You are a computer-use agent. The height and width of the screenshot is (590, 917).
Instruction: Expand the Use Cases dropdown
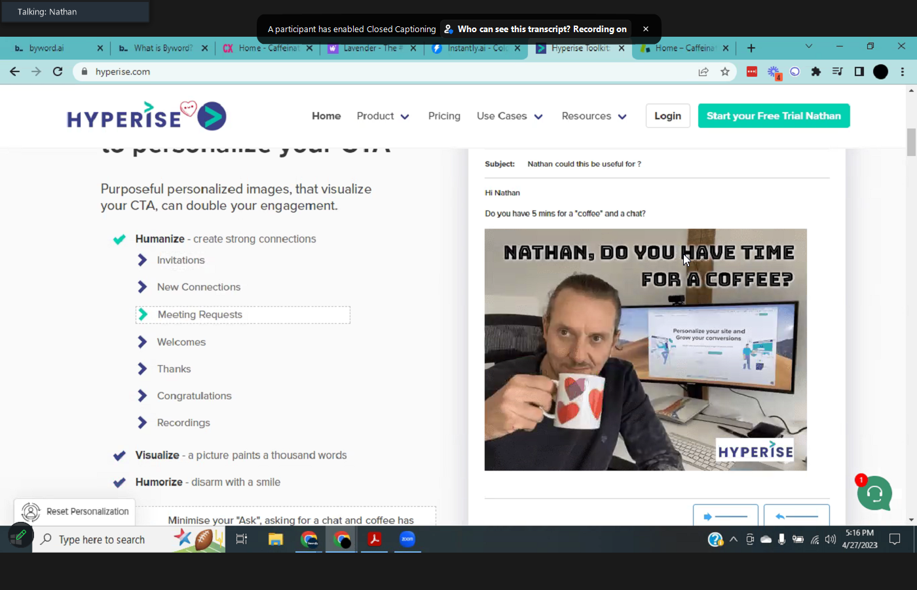[510, 116]
